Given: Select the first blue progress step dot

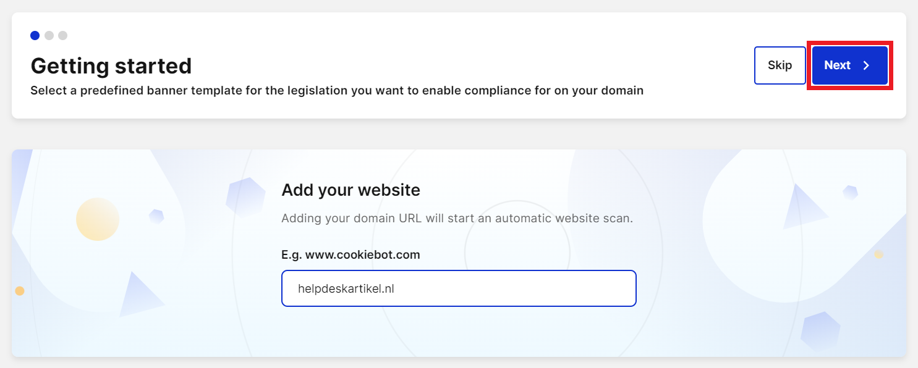Looking at the screenshot, I should pos(35,35).
